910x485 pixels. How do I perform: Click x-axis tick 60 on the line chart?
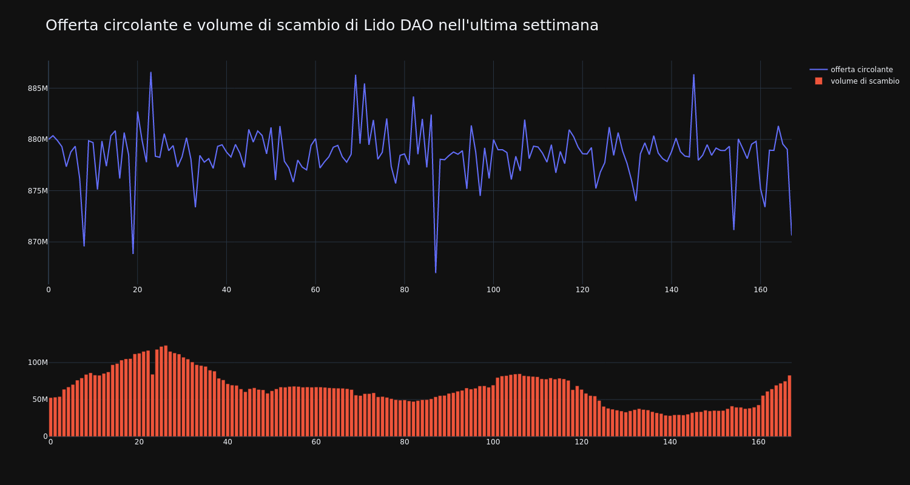[x=315, y=290]
